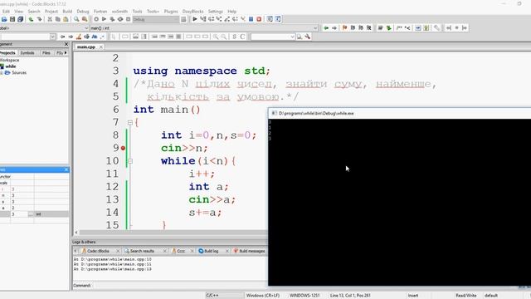Switch to the Symbols tab in Management panel

tap(27, 53)
